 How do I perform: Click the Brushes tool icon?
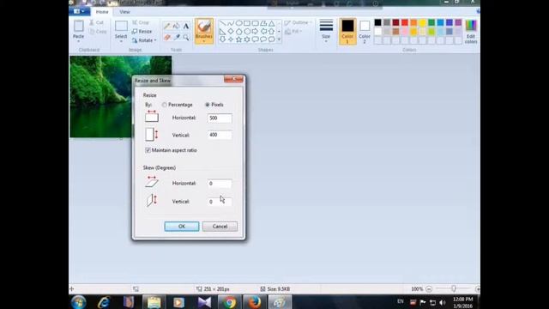[x=204, y=27]
